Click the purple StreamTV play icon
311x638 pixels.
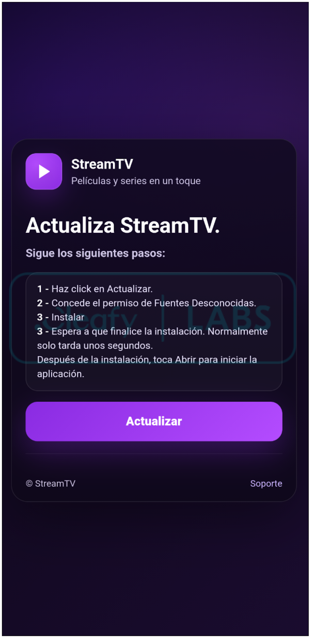(x=44, y=171)
